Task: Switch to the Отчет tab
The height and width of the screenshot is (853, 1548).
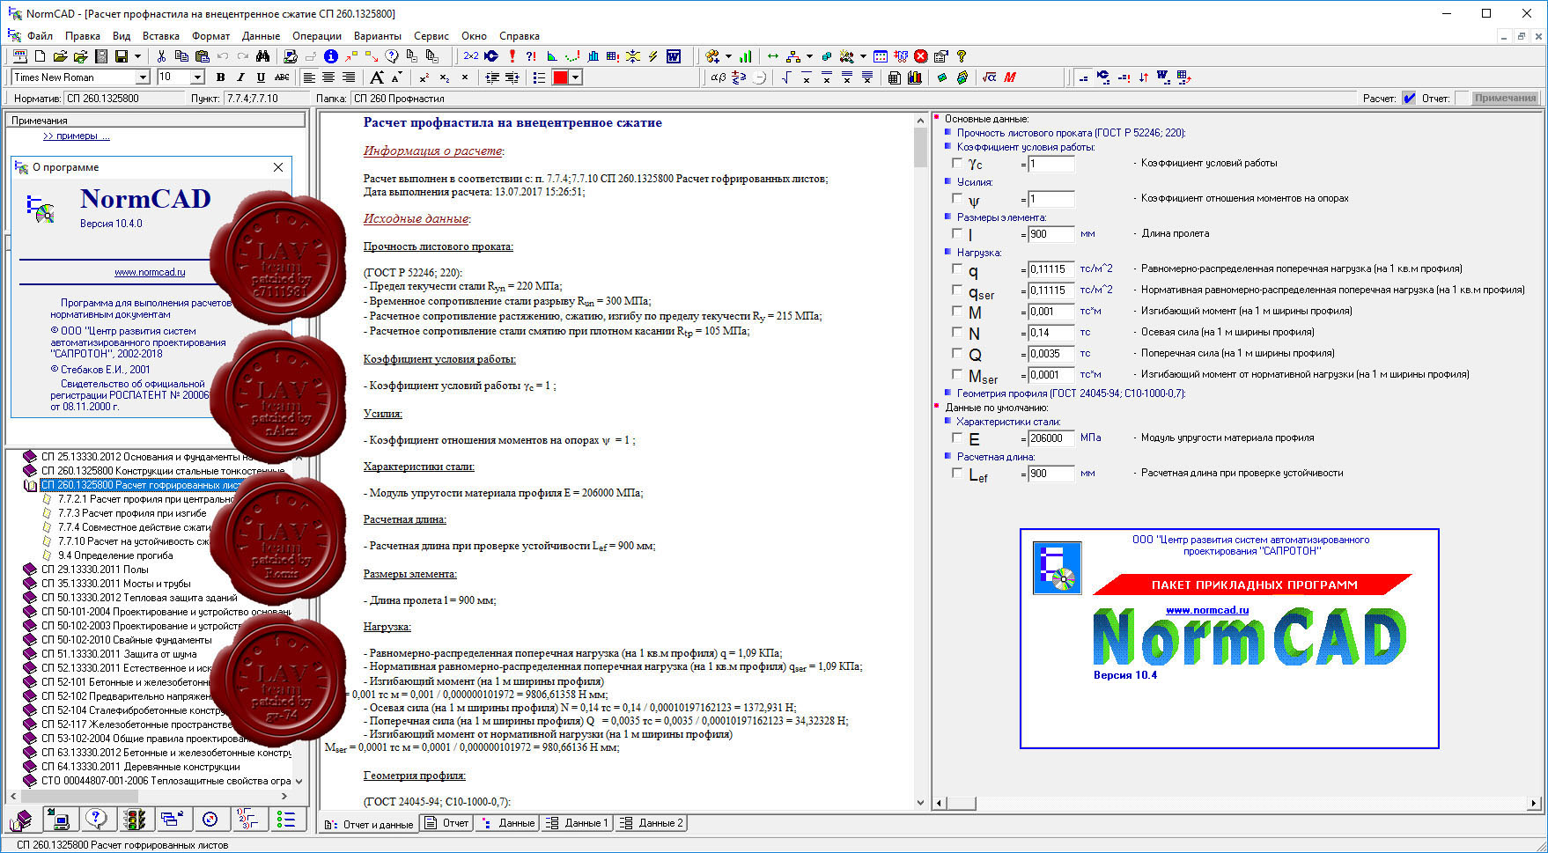Action: click(447, 823)
